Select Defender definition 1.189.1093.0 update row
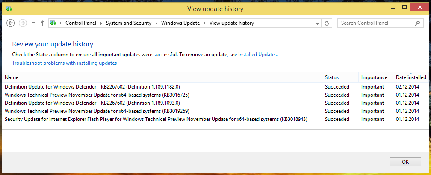The height and width of the screenshot is (175, 431). coord(215,103)
